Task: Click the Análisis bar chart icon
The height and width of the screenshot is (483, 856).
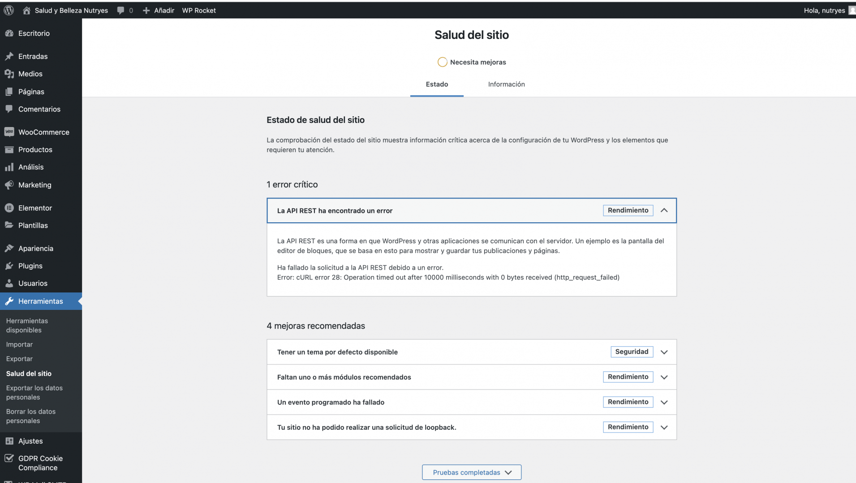Action: click(9, 167)
